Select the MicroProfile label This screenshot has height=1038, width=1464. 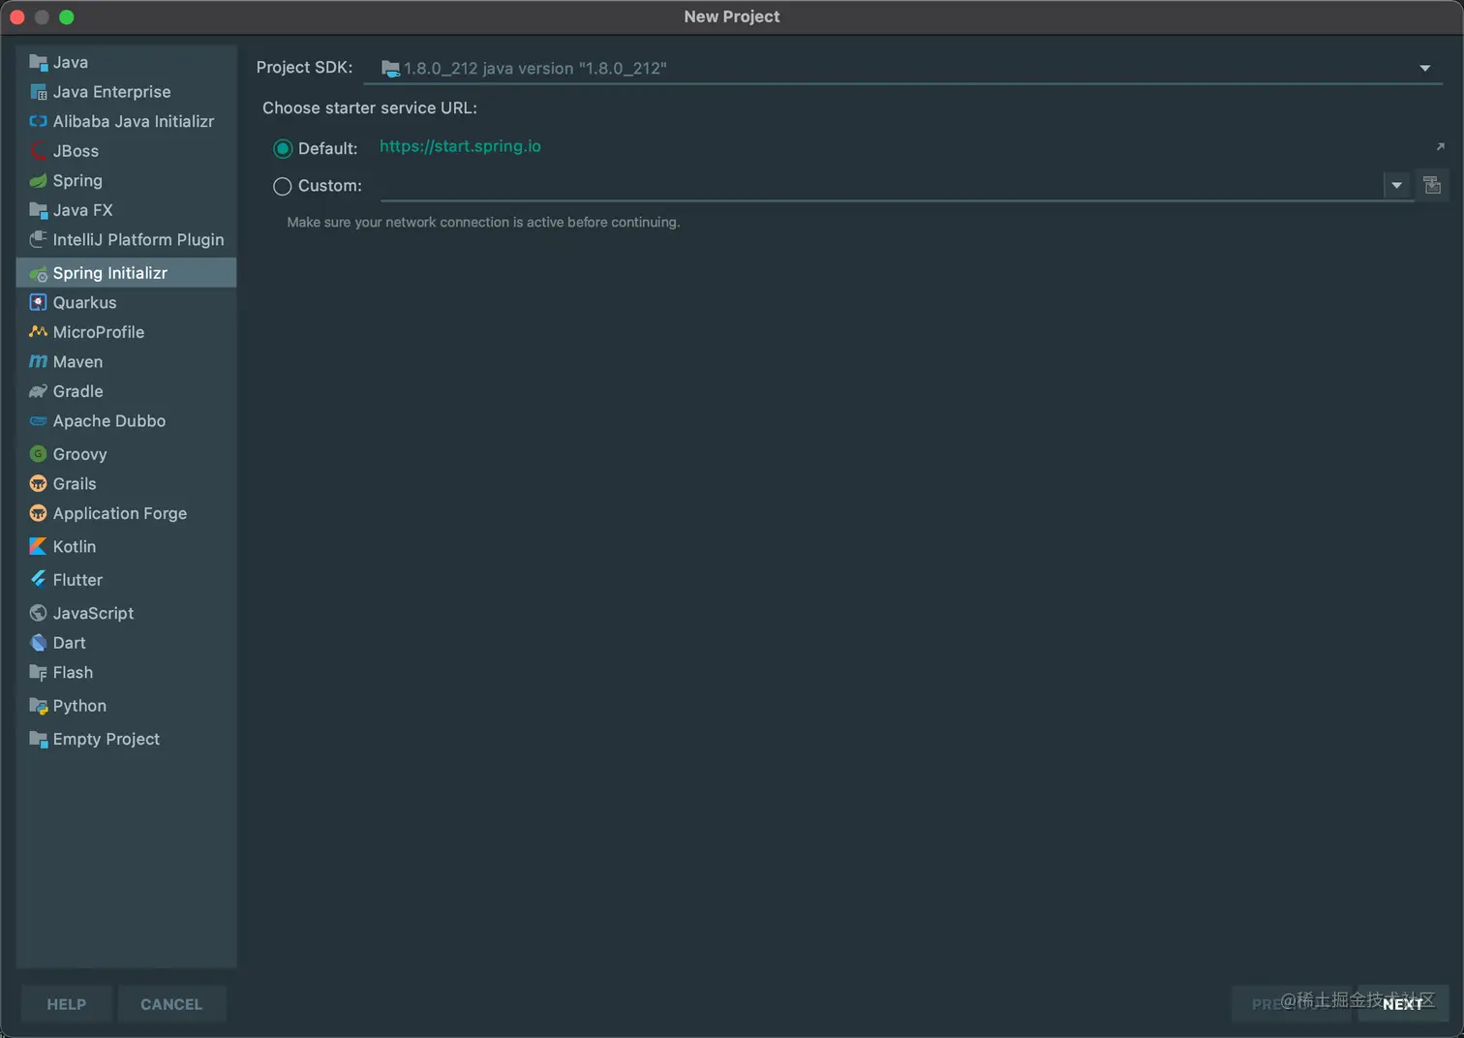coord(99,332)
